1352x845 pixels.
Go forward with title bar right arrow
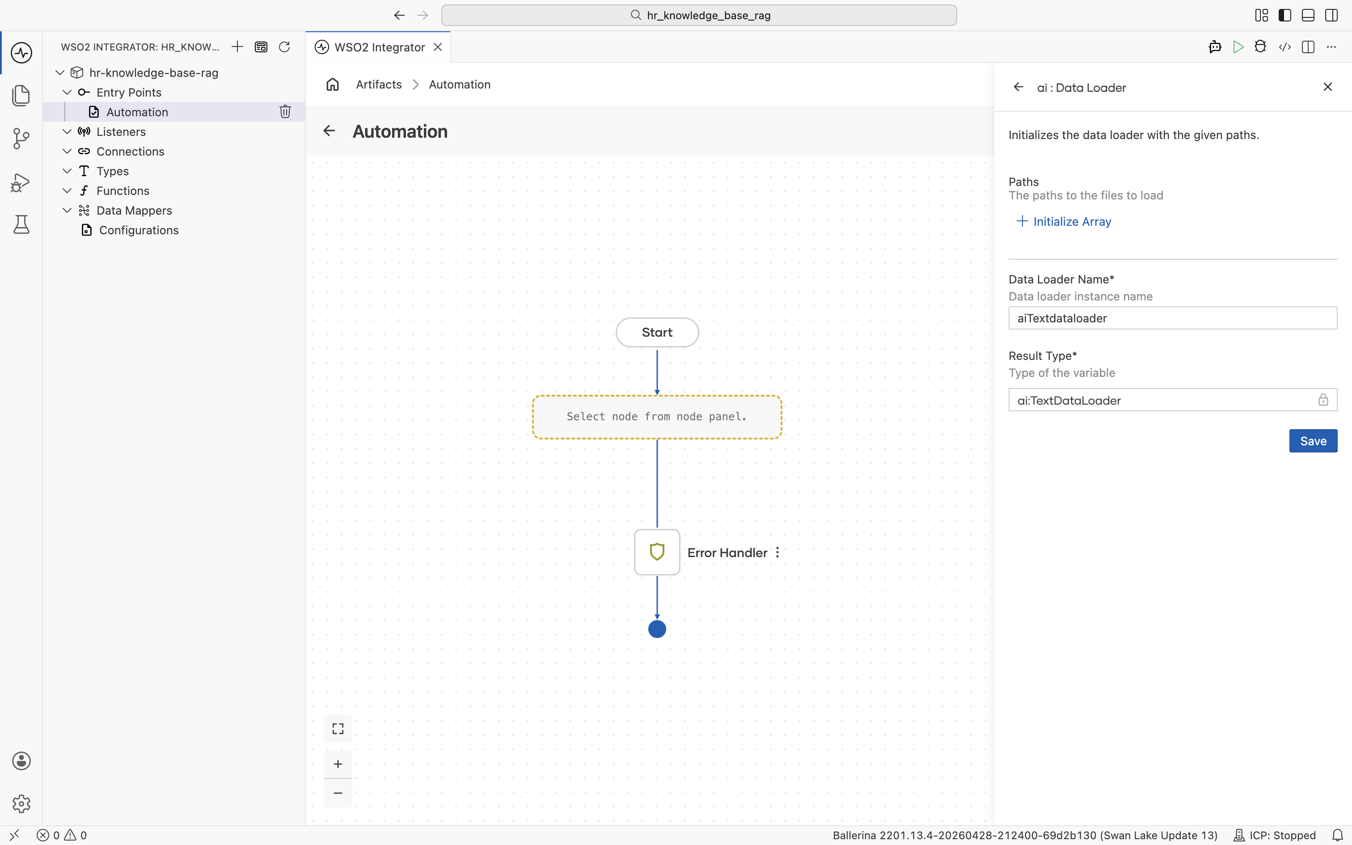423,15
